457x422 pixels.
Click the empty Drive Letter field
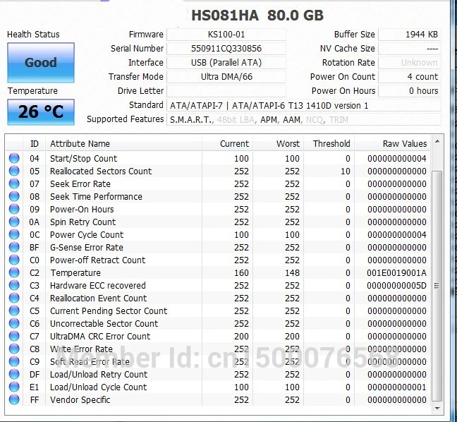point(226,91)
